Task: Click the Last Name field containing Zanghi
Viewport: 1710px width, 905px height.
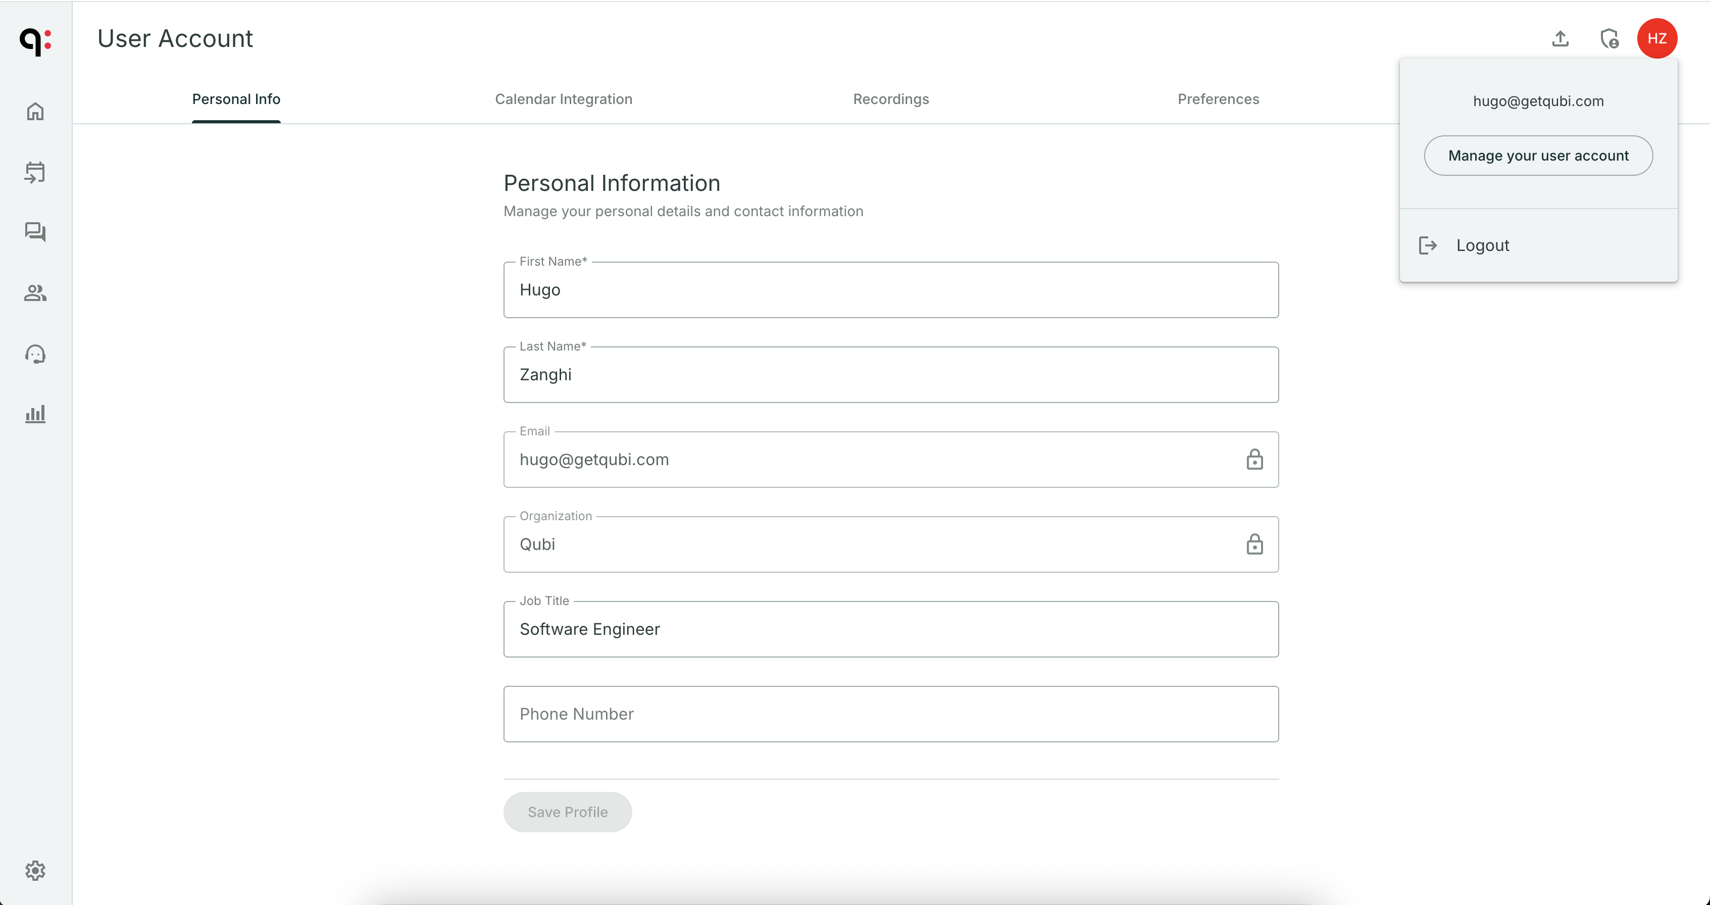Action: click(891, 375)
